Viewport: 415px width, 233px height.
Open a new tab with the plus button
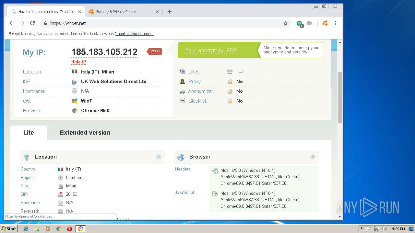click(x=169, y=12)
